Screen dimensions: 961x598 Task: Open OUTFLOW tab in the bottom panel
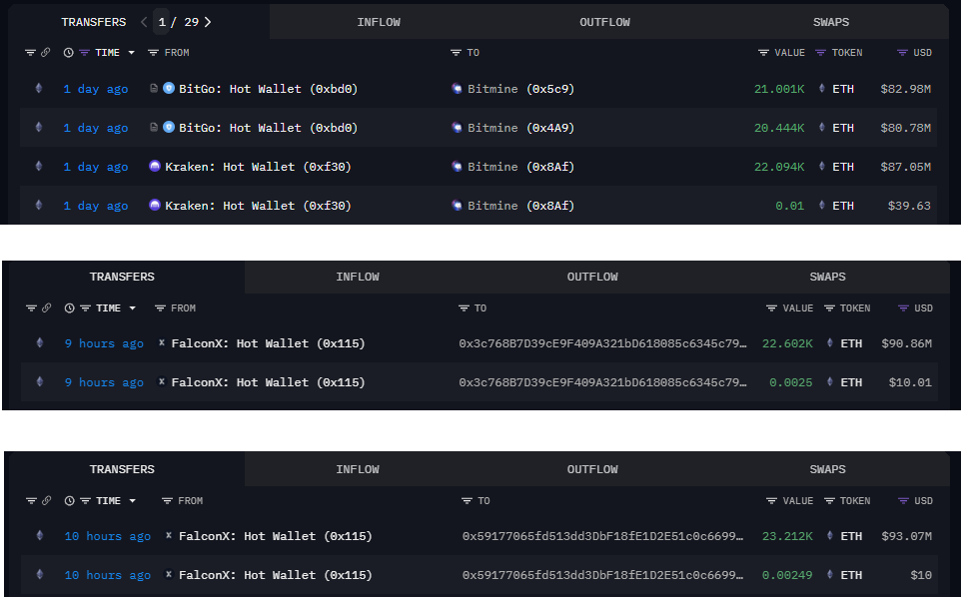[x=592, y=469]
